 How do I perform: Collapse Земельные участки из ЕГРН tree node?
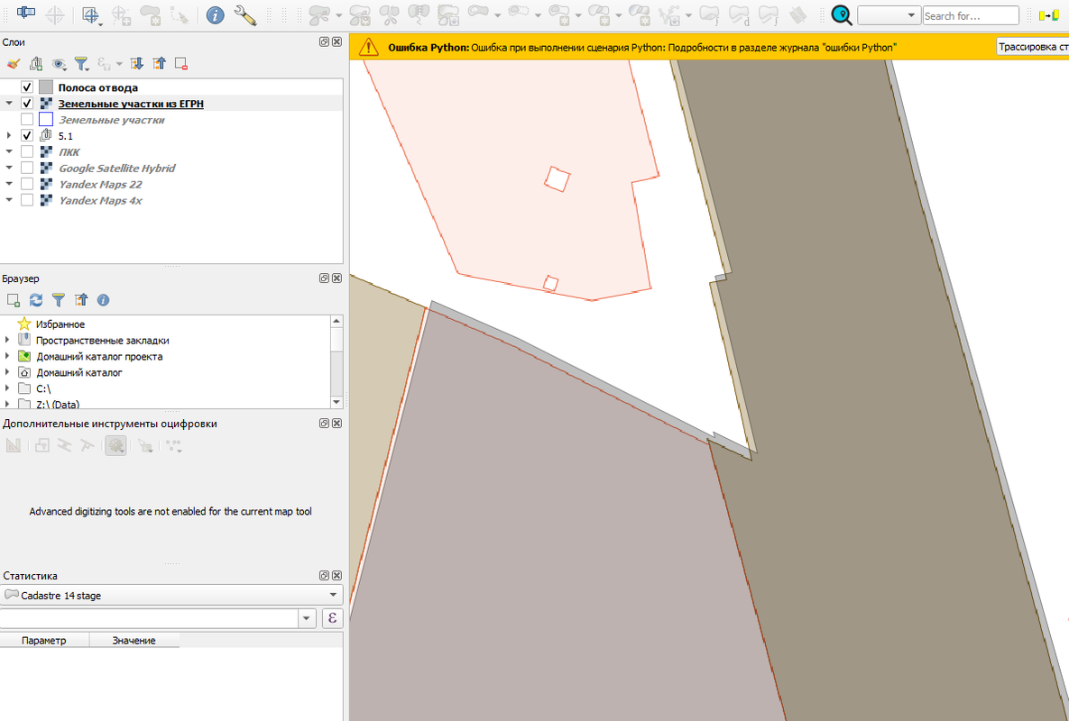(9, 104)
